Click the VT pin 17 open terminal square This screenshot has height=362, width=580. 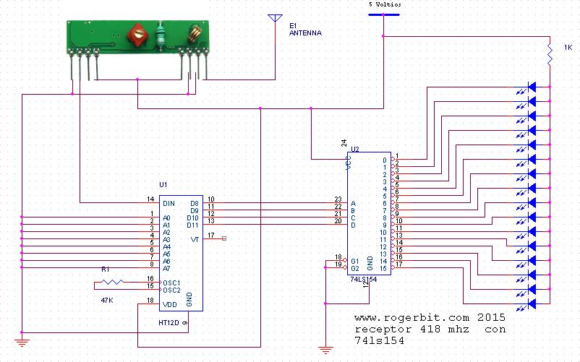[223, 238]
